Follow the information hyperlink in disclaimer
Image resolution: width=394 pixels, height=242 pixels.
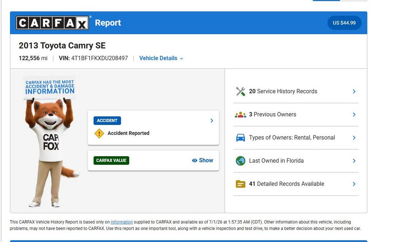pyautogui.click(x=122, y=222)
